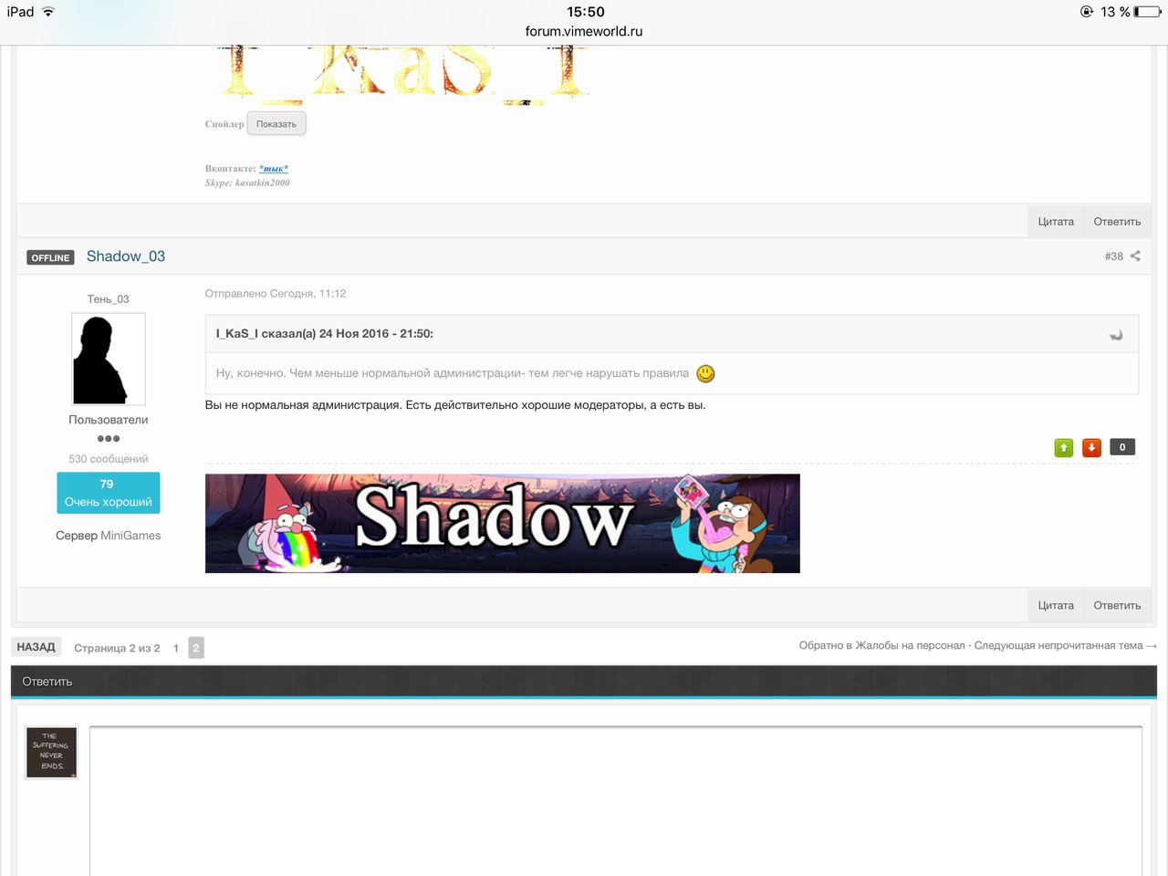Jump to original quoted post arrow icon
This screenshot has height=876, width=1168.
tap(1115, 335)
